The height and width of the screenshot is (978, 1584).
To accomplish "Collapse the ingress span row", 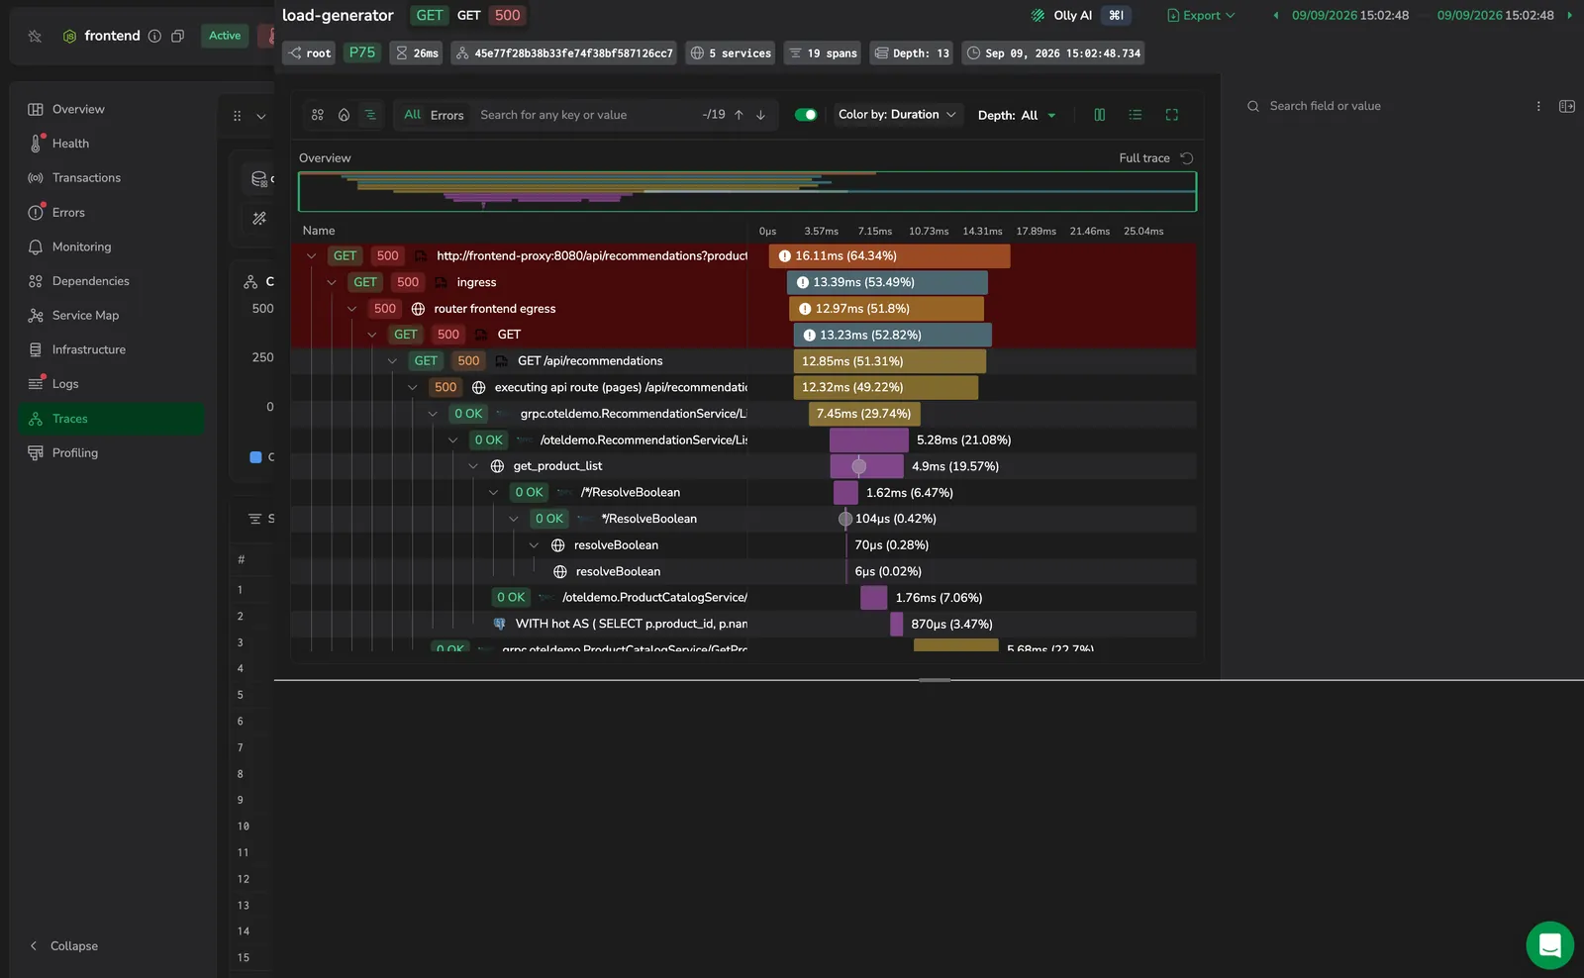I will [332, 282].
